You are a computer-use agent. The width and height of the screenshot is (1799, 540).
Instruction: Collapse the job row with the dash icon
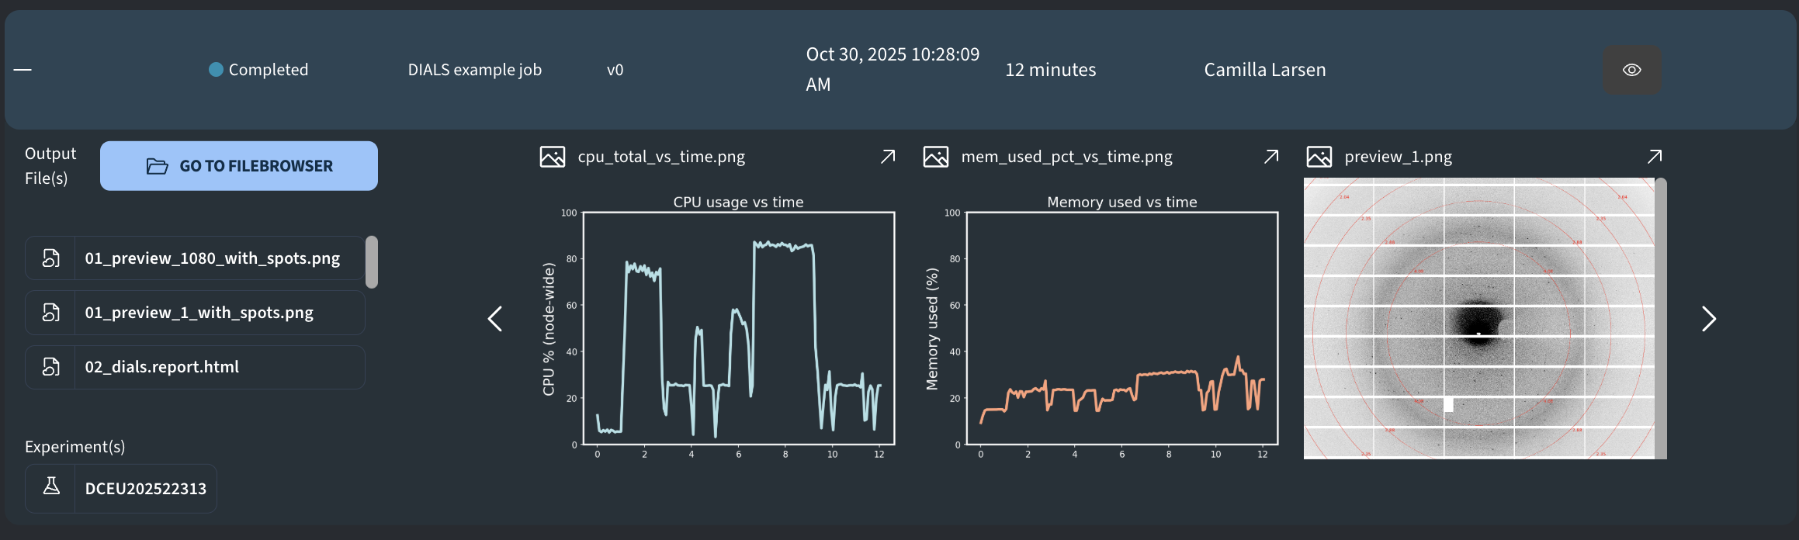click(23, 70)
